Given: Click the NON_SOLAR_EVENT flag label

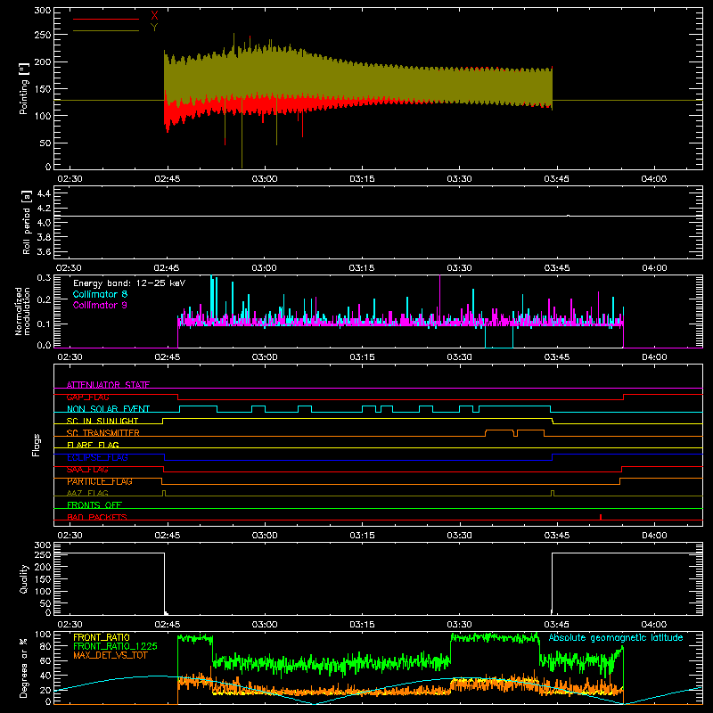Looking at the screenshot, I should tap(108, 409).
